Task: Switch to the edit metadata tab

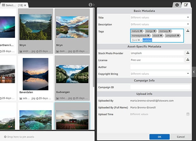Action: [186, 5]
